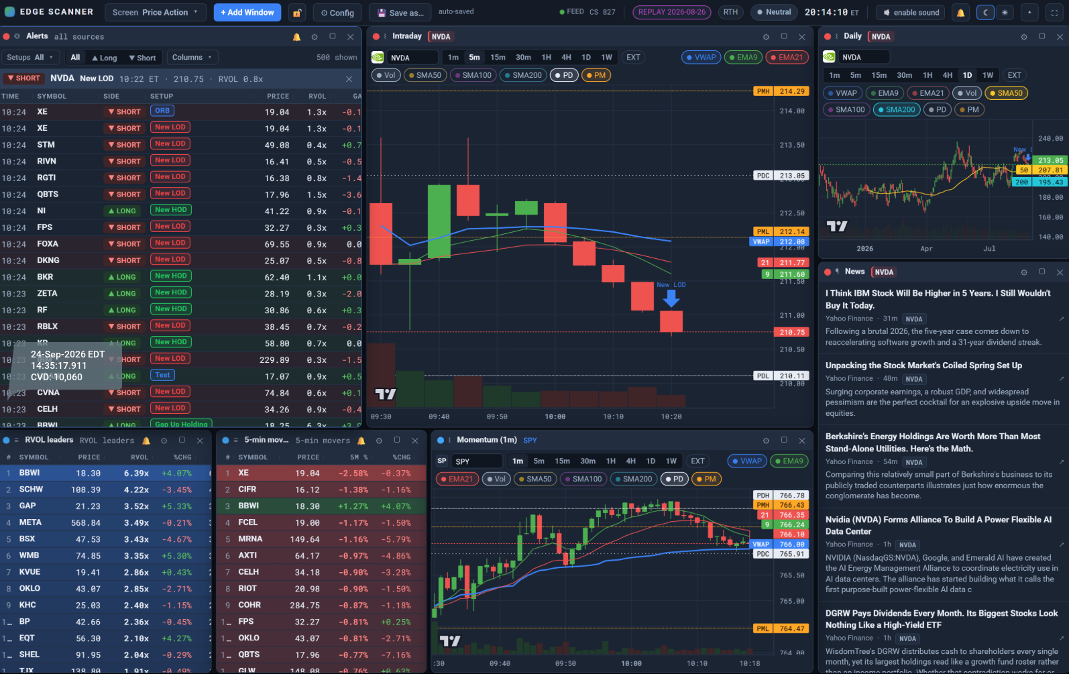Click the RVOL leaders panel blue link dot
Viewport: 1069px width, 674px height.
[x=6, y=440]
